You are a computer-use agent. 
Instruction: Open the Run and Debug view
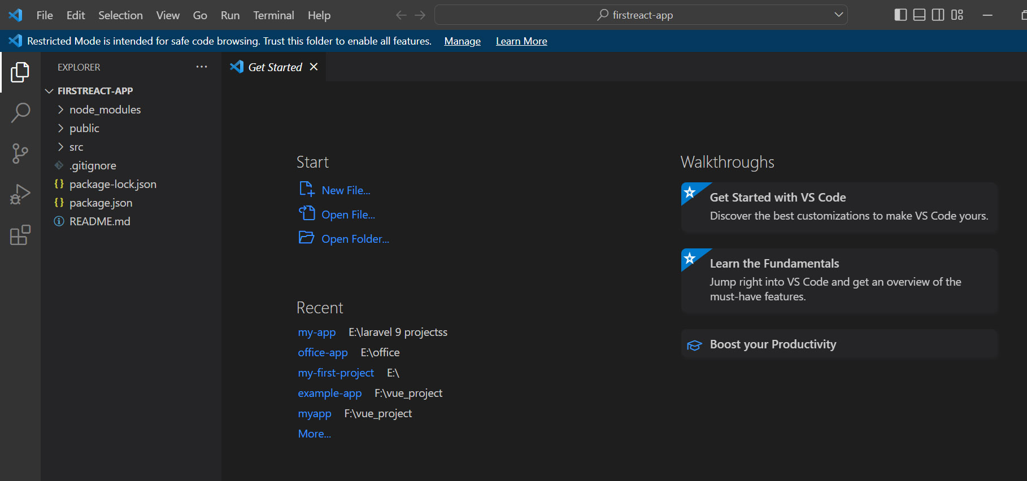20,194
